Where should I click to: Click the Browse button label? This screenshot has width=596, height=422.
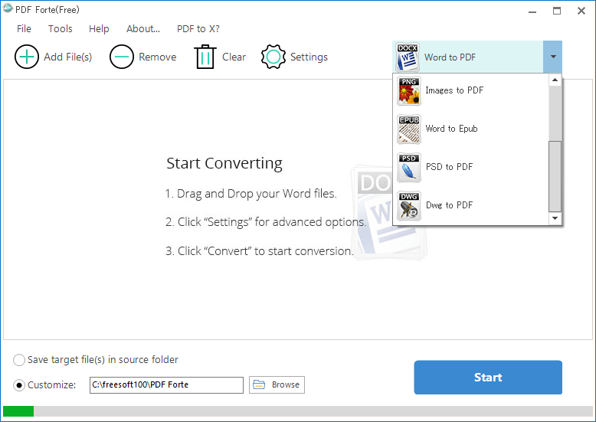286,384
